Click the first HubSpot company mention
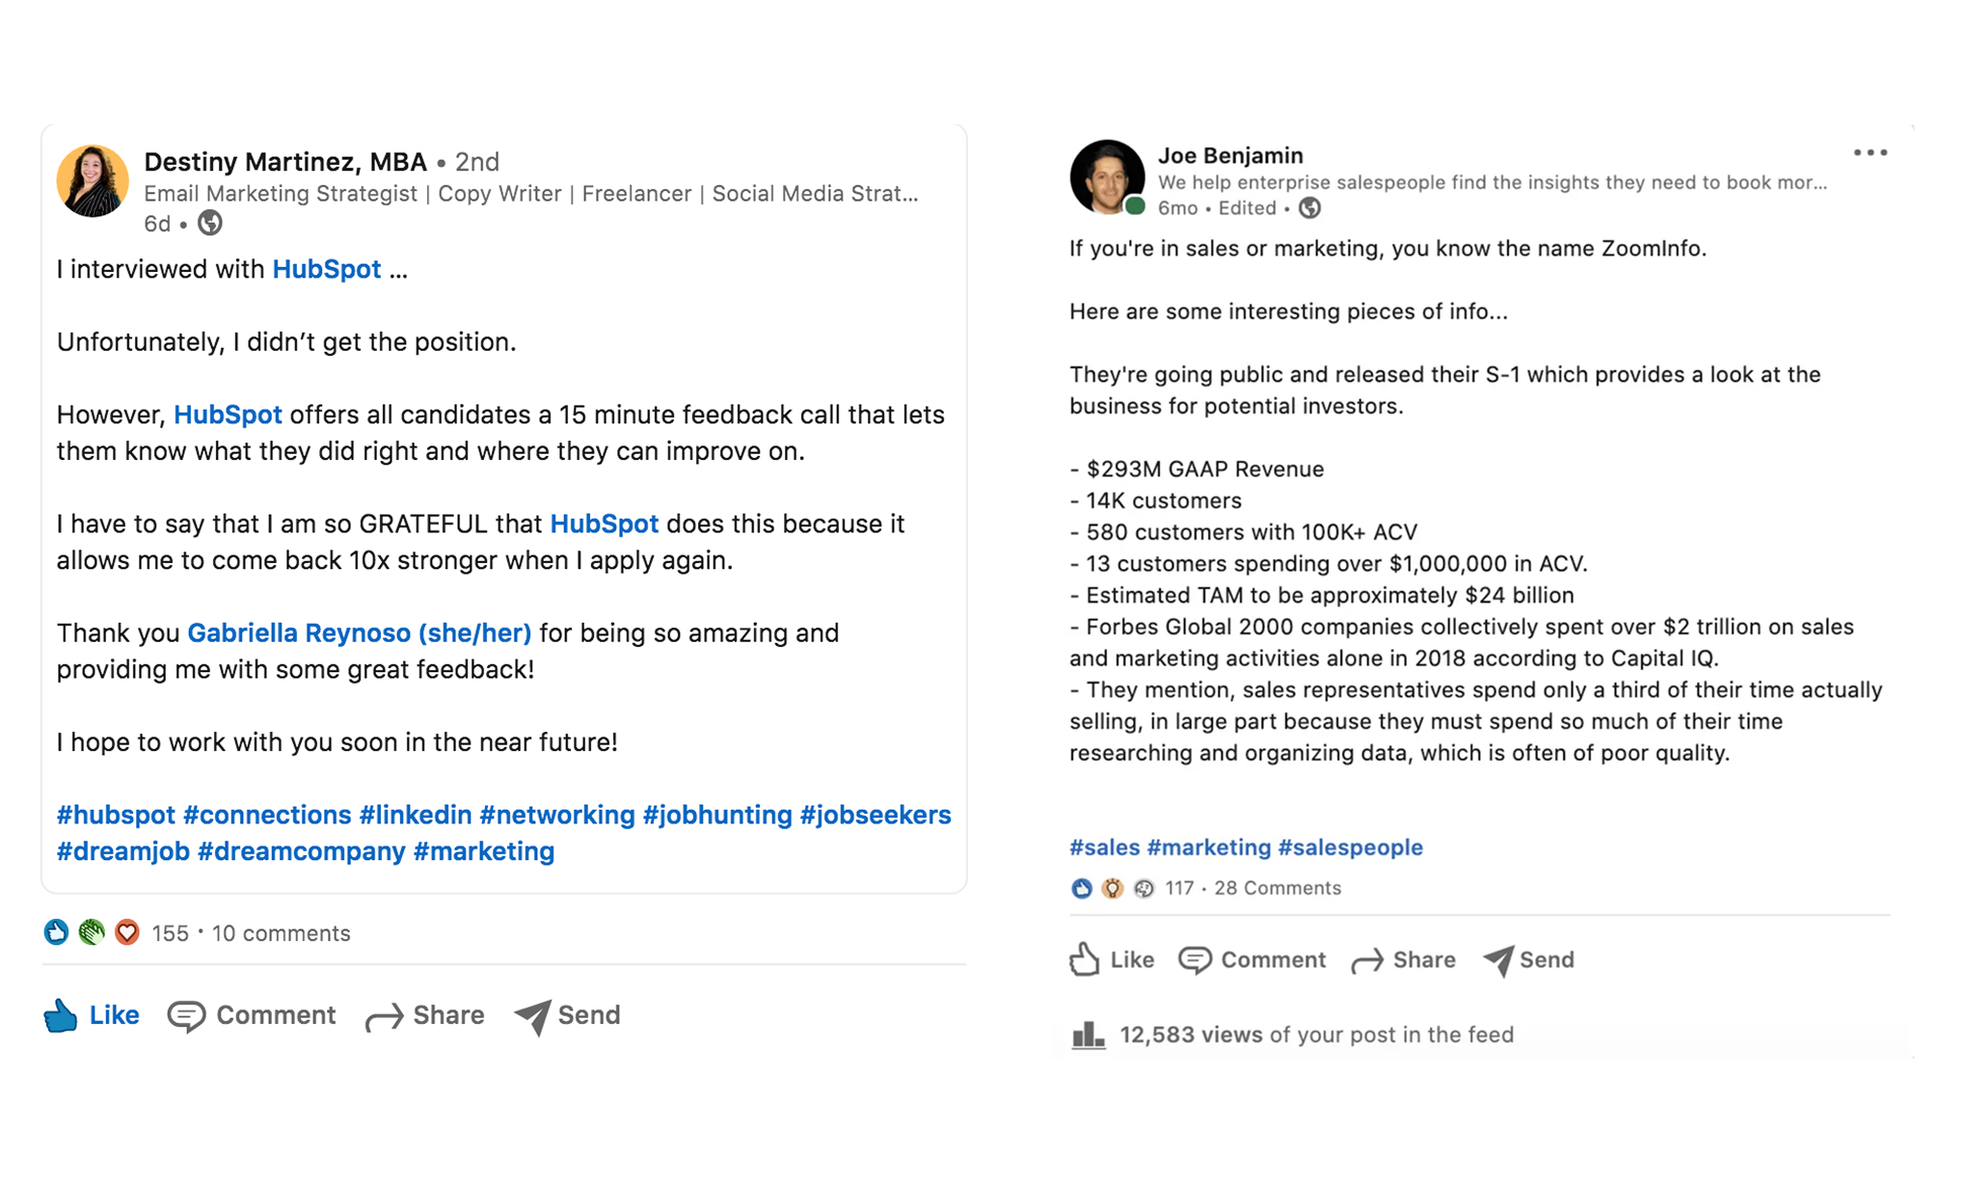 click(326, 269)
